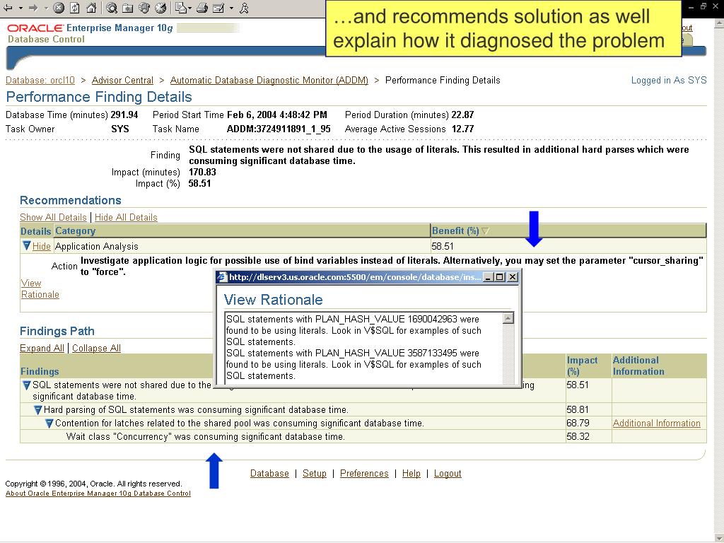Screen dimensions: 724x543
Task: Collapse the SQL statements not shared finding
Action: click(x=26, y=385)
